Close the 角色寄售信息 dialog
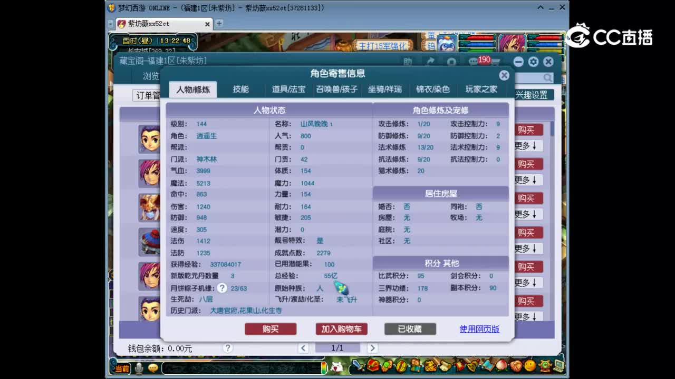 tap(504, 75)
